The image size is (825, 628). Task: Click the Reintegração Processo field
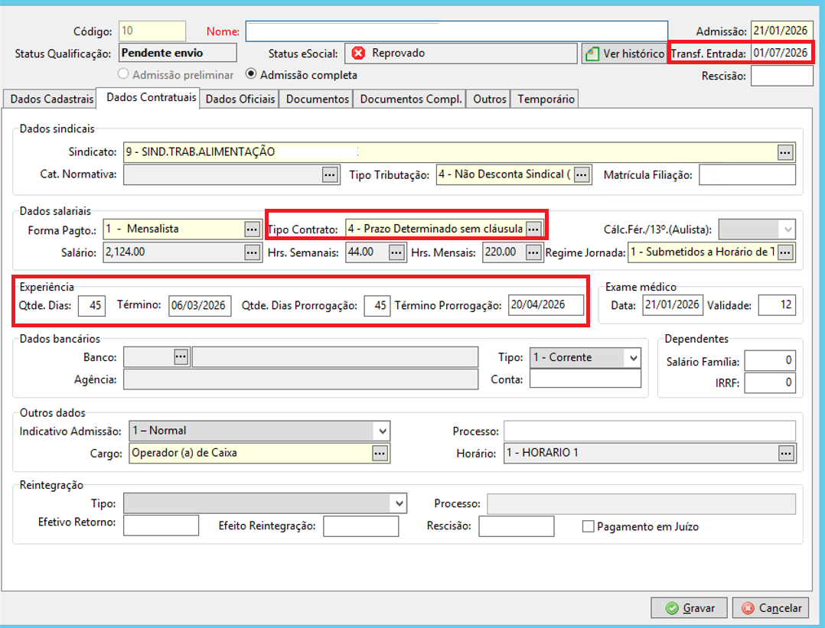[x=641, y=504]
